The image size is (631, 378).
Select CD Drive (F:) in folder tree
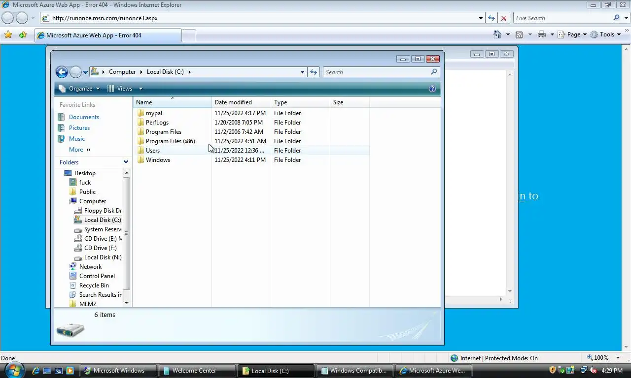[x=100, y=248]
